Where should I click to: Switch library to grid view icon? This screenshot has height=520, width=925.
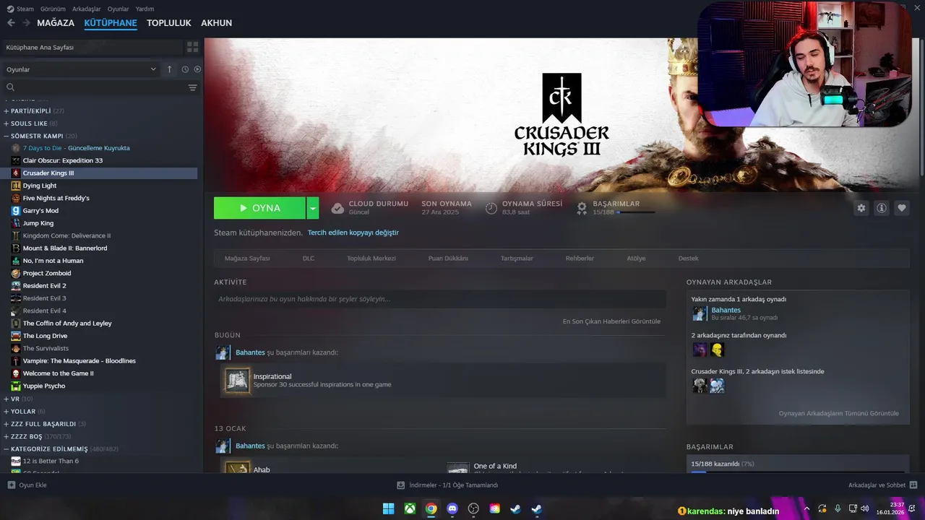(x=192, y=47)
